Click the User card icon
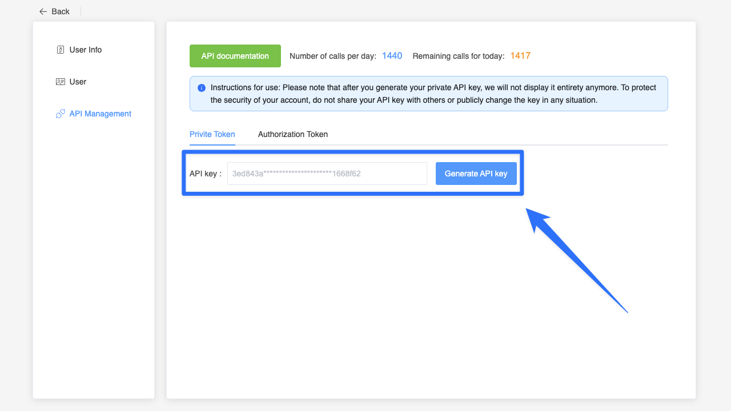Image resolution: width=731 pixels, height=411 pixels. 61,82
